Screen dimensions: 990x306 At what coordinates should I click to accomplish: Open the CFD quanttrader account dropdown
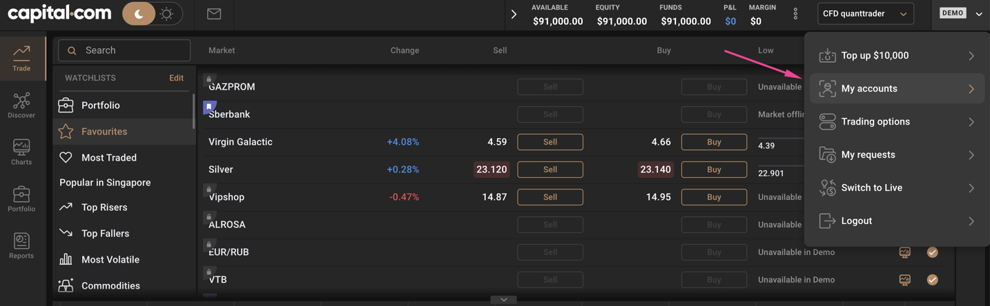point(865,14)
